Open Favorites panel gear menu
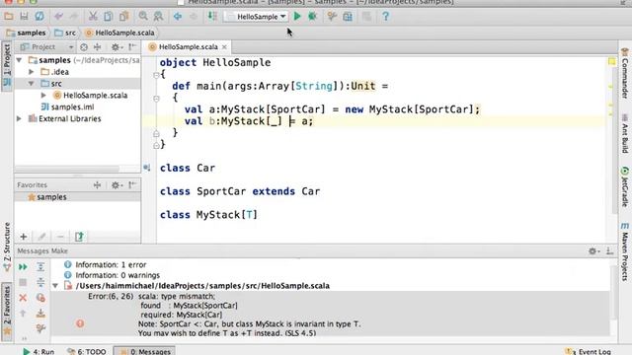 click(117, 185)
